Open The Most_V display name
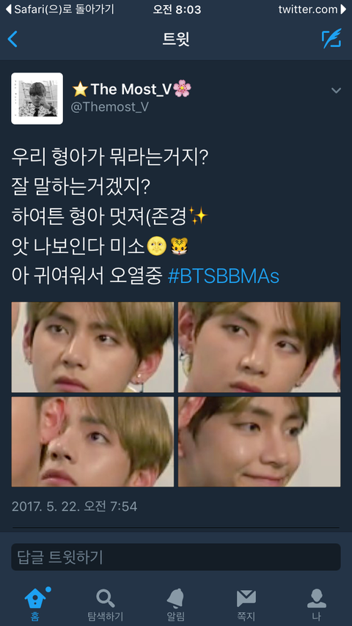The image size is (352, 626). pos(131,89)
